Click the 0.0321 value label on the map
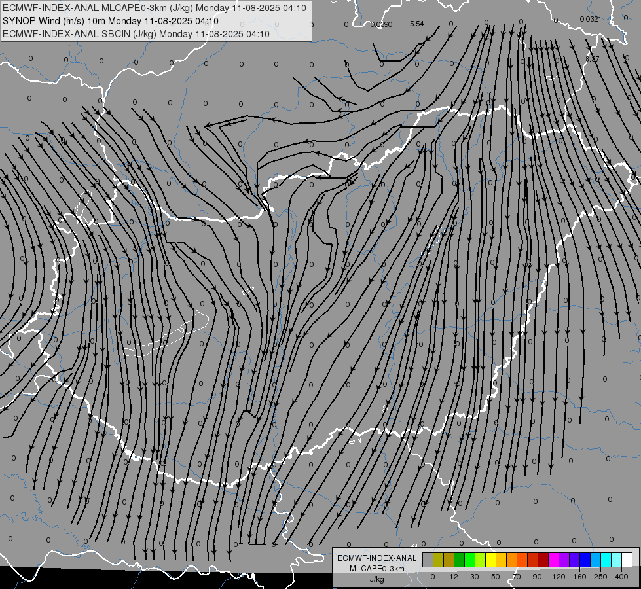The height and width of the screenshot is (589, 641). point(591,19)
